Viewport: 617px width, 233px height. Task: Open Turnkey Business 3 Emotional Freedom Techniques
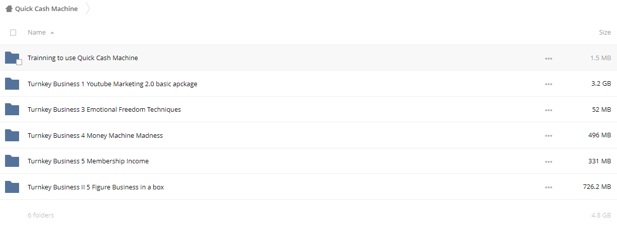[x=104, y=109]
